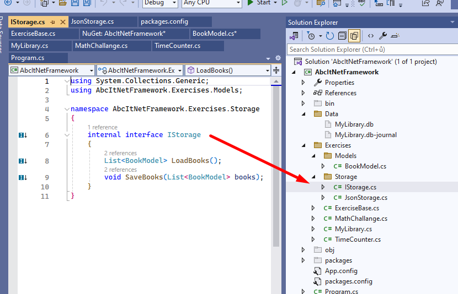Open the Any CPU platform dropdown

click(212, 3)
